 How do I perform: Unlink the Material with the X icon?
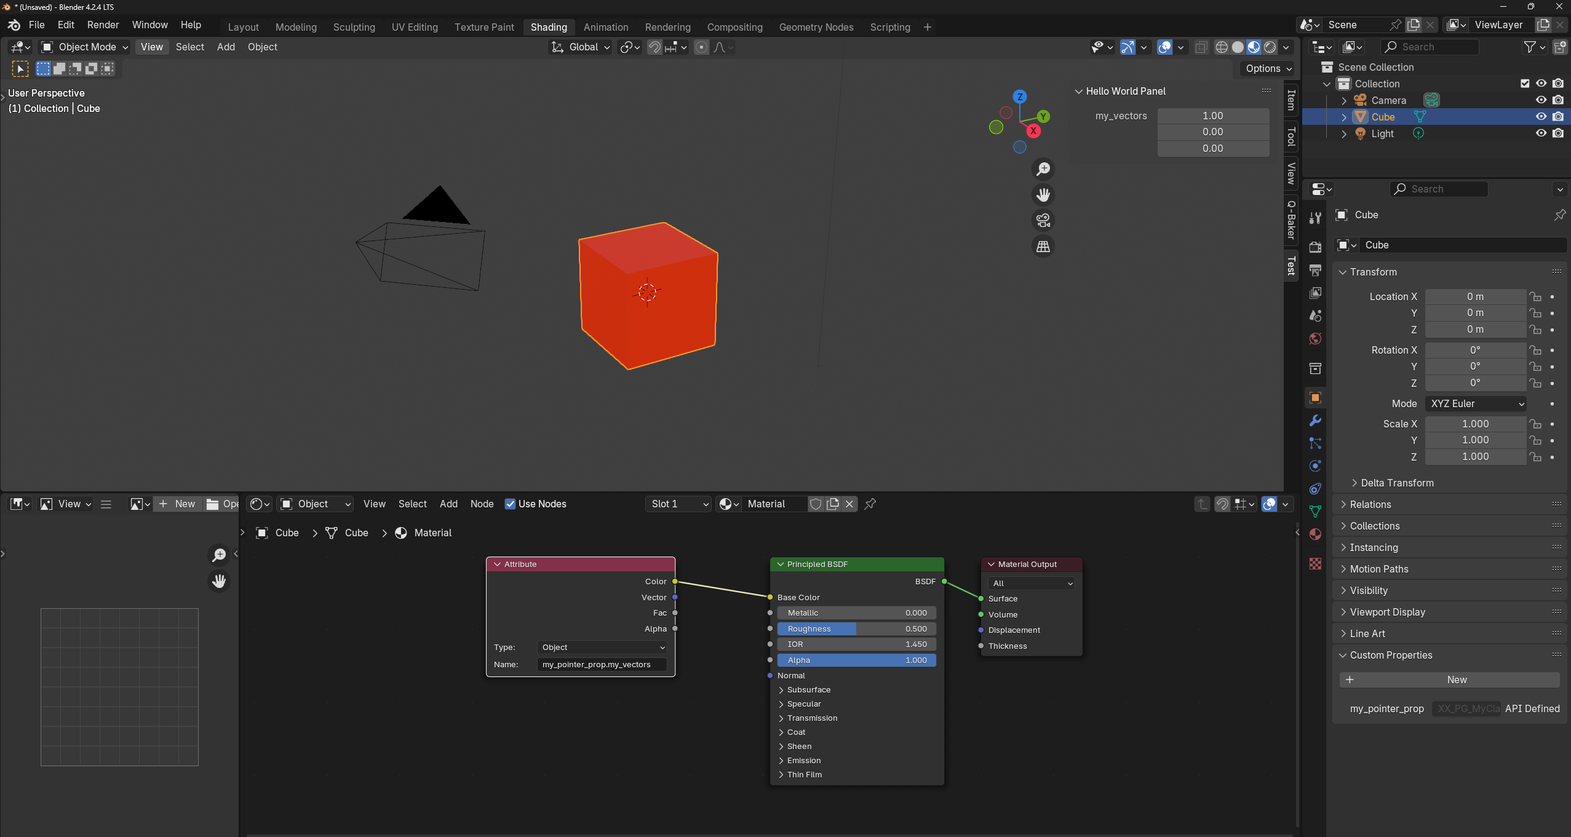click(849, 504)
